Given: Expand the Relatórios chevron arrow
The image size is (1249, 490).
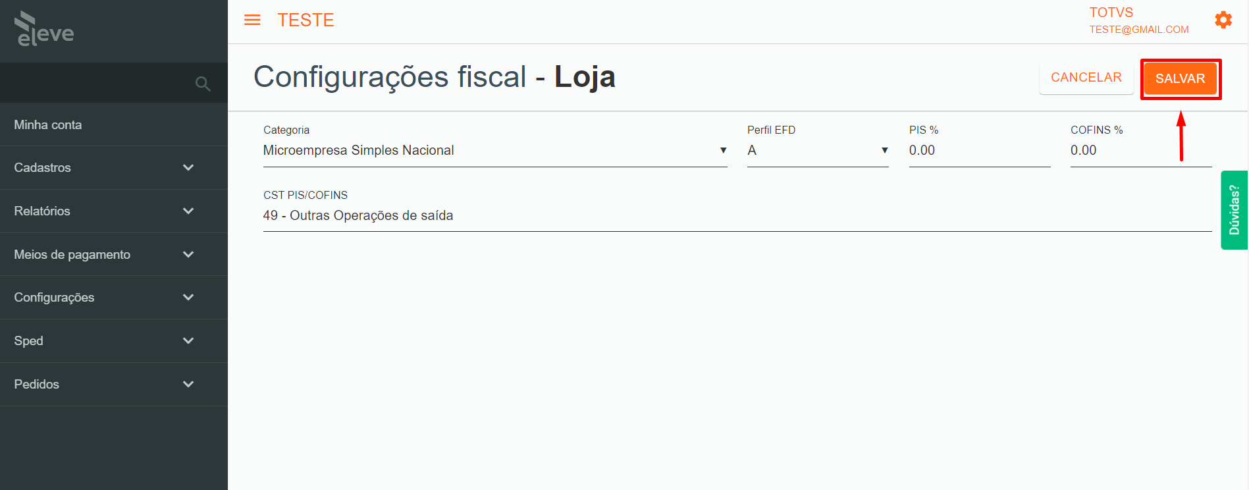Looking at the screenshot, I should click(x=188, y=211).
